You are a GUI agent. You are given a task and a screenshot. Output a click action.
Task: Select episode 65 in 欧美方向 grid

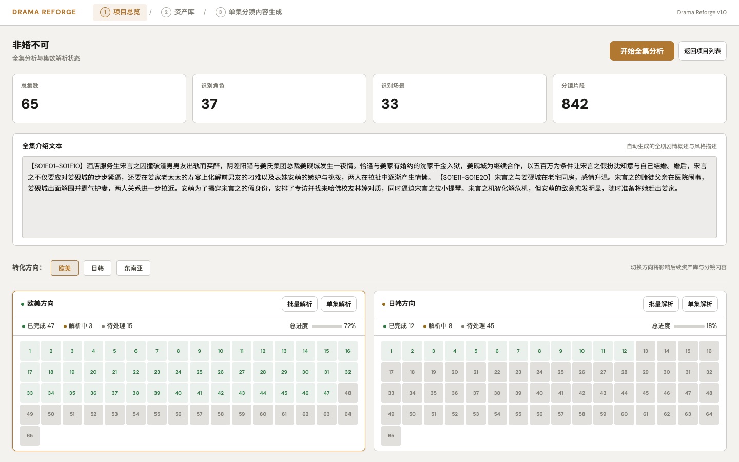(30, 436)
